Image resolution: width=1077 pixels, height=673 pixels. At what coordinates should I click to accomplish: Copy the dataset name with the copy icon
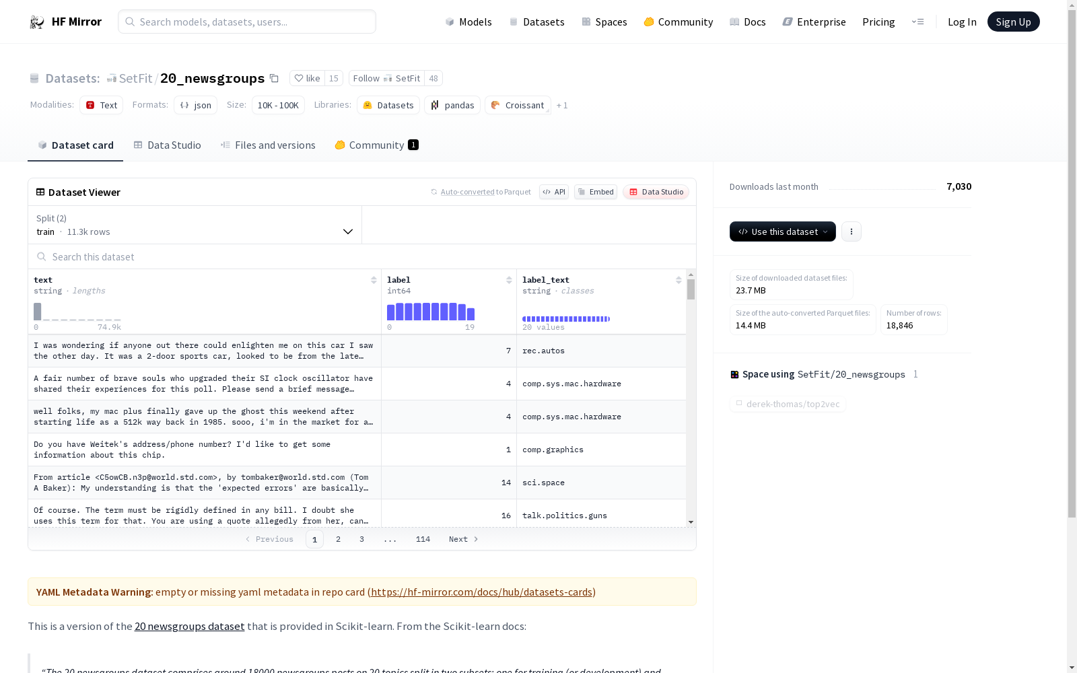[274, 78]
